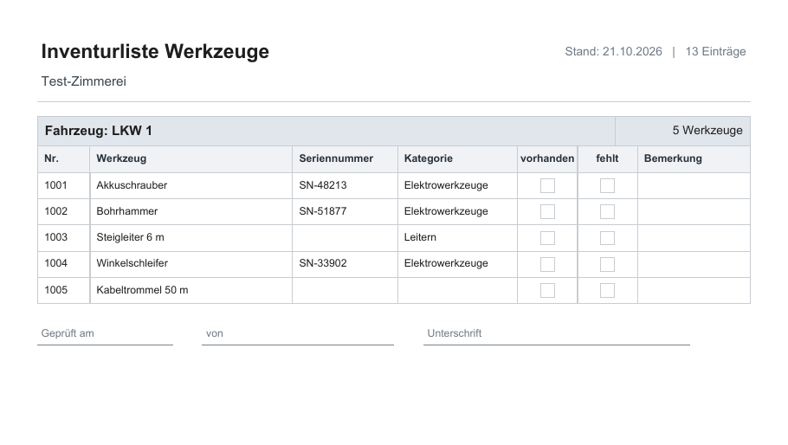The width and height of the screenshot is (788, 445).
Task: Click the 'von' name field
Action: 298,334
